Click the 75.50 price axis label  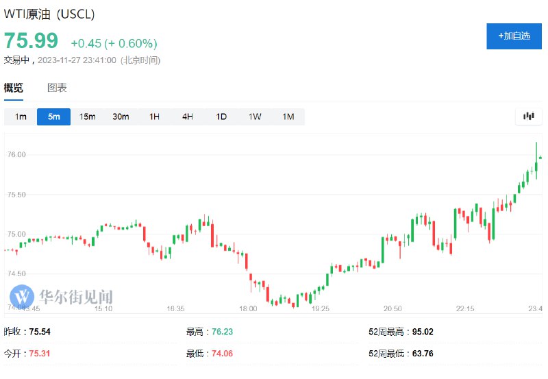click(16, 195)
